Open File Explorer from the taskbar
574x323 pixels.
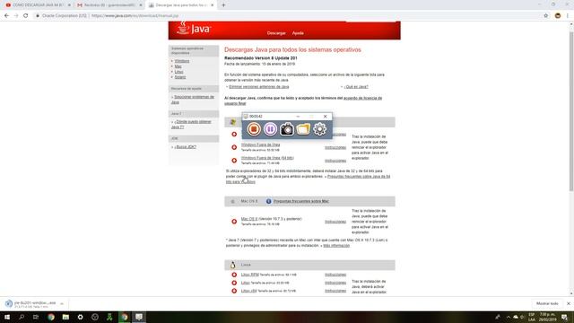point(65,317)
